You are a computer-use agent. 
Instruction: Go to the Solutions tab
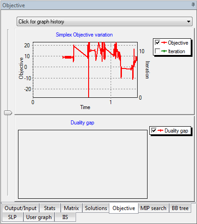(96, 208)
